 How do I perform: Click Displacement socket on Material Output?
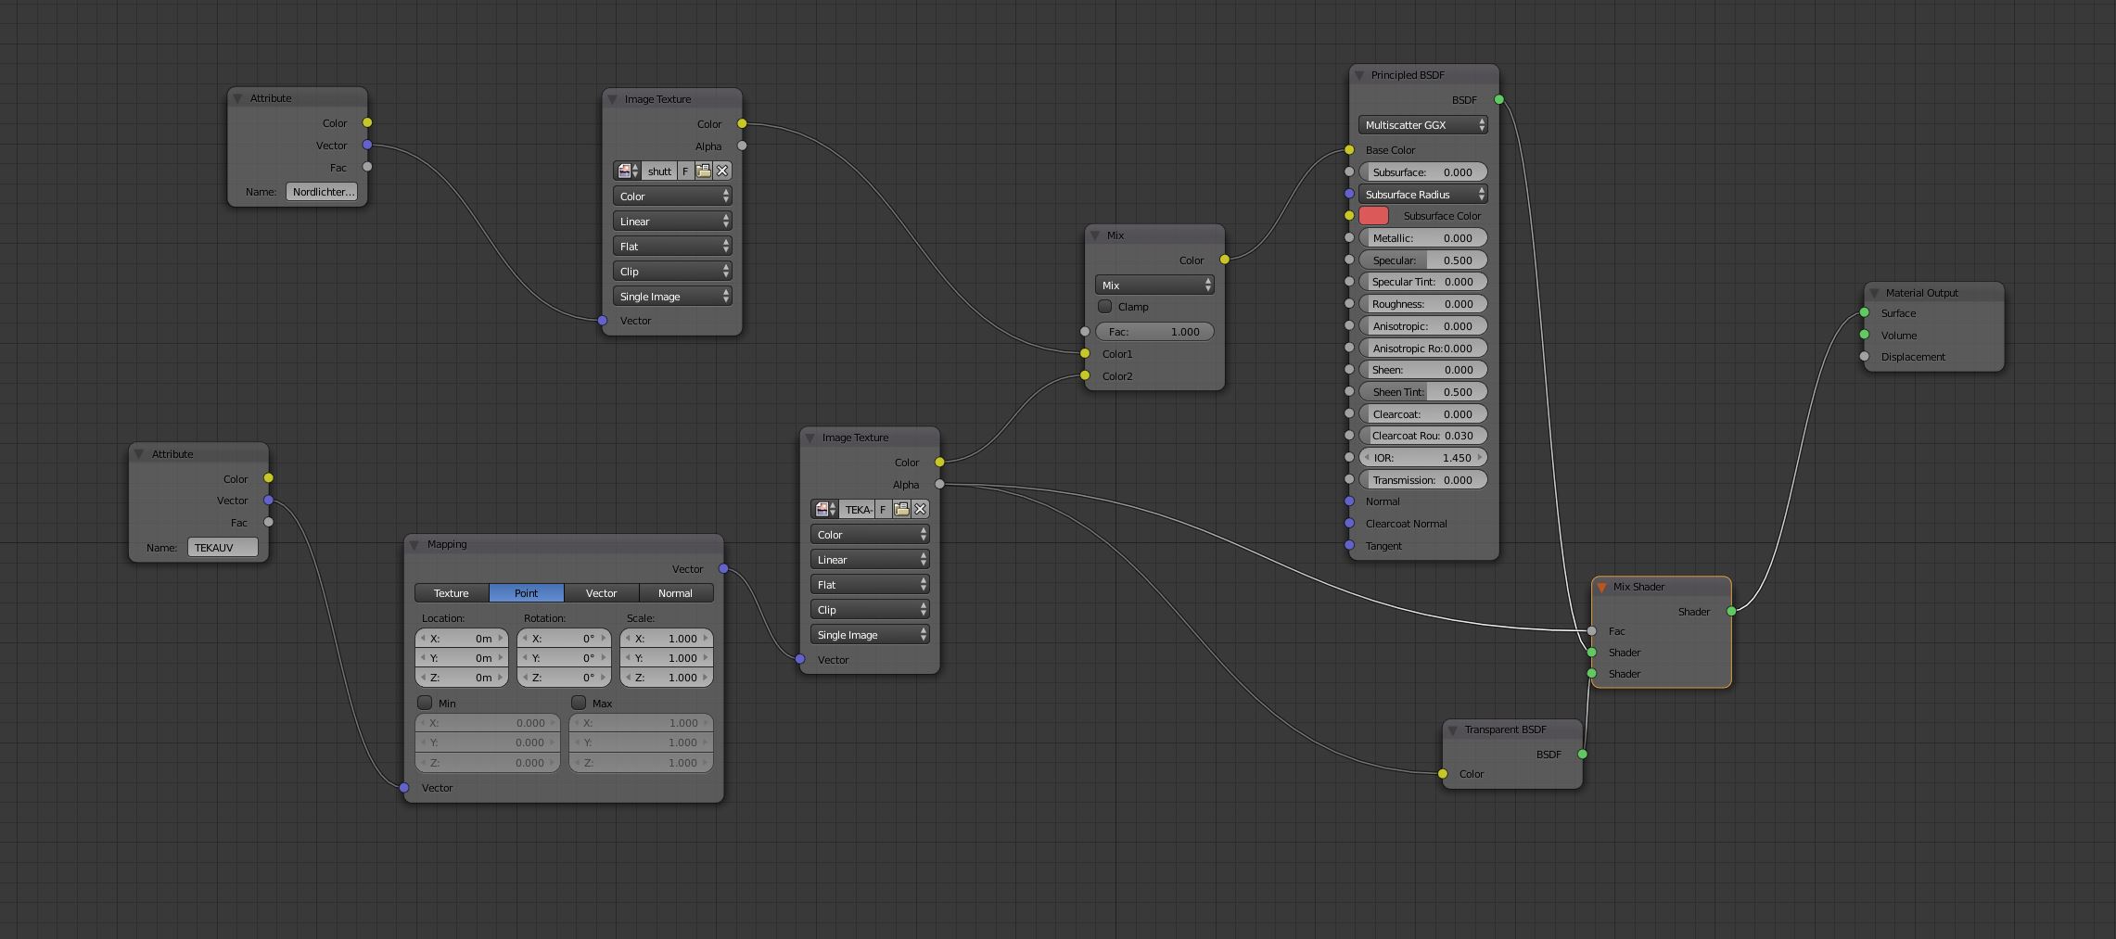coord(1865,356)
